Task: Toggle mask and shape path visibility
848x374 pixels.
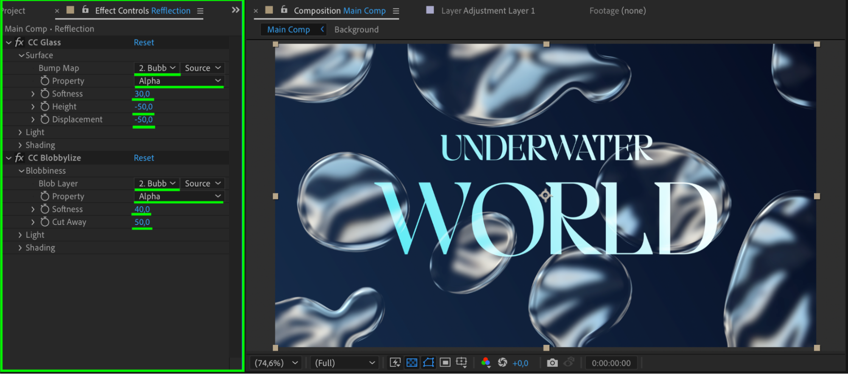Action: click(428, 363)
